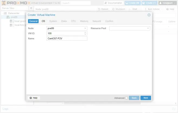The height and width of the screenshot is (113, 178).
Task: Click the Logs panel label
Action: click(5, 109)
